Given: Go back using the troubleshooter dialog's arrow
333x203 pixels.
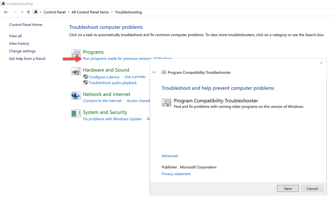Looking at the screenshot, I should (x=154, y=72).
